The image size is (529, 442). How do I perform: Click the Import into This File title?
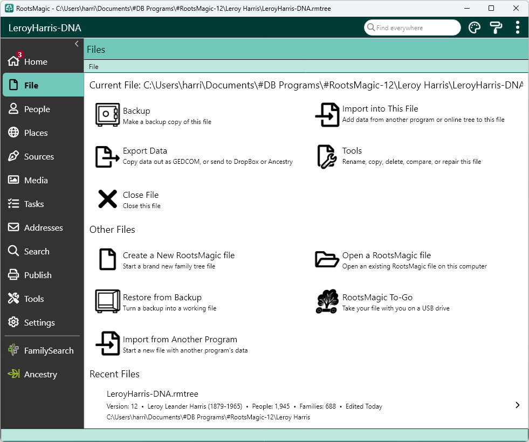click(380, 108)
